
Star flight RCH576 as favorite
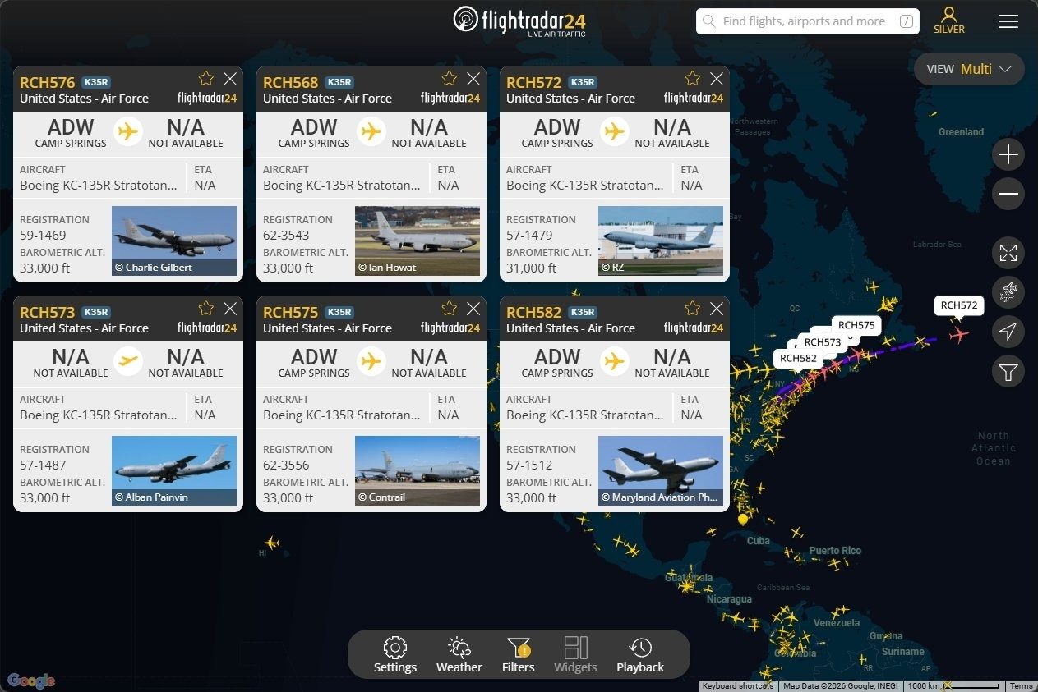(x=206, y=79)
